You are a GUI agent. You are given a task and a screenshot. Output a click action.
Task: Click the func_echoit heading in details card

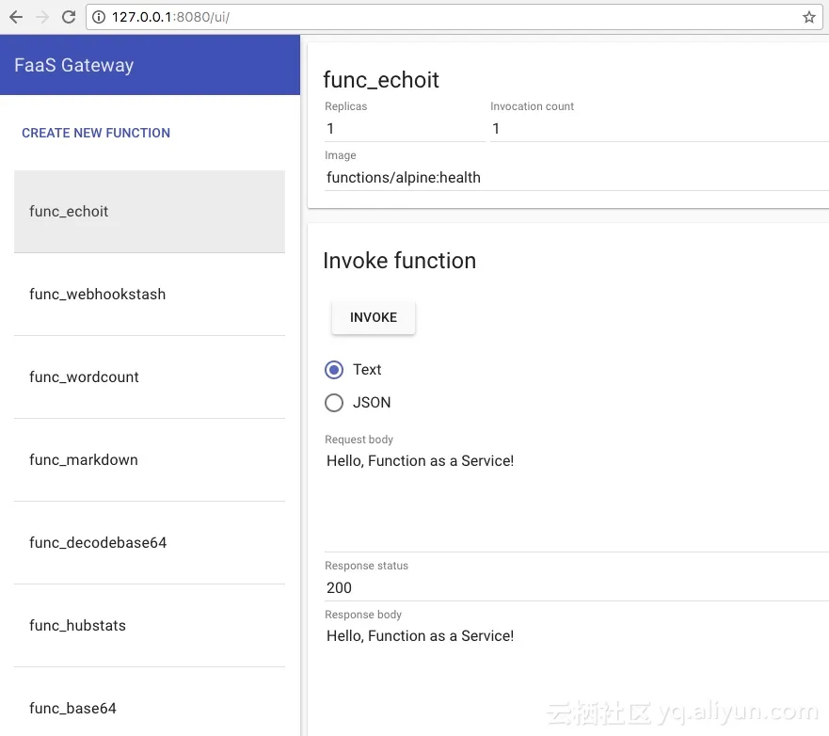coord(381,80)
